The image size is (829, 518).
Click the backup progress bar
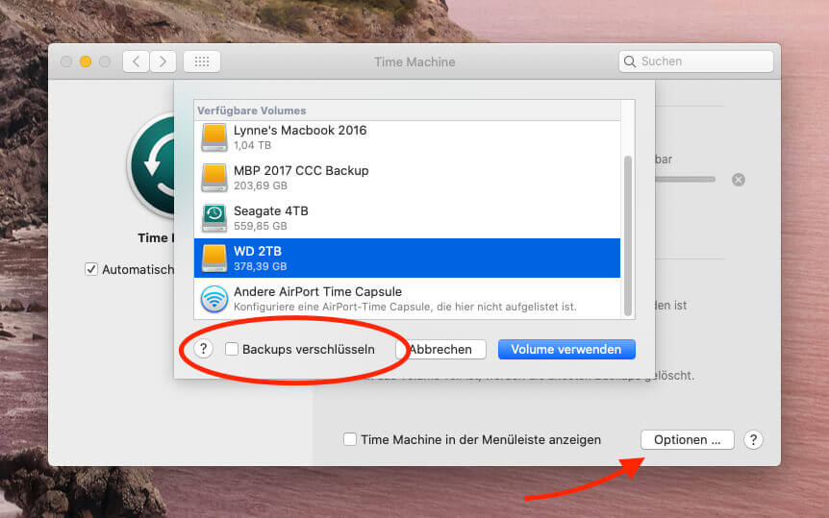point(685,180)
